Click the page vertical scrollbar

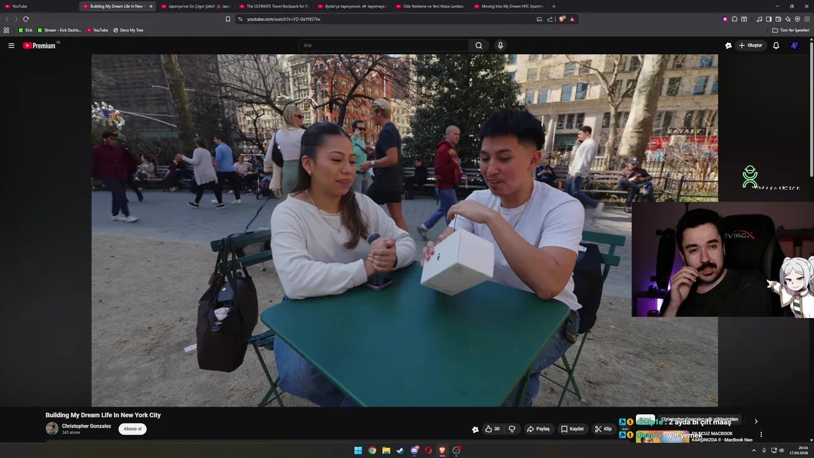point(811,108)
